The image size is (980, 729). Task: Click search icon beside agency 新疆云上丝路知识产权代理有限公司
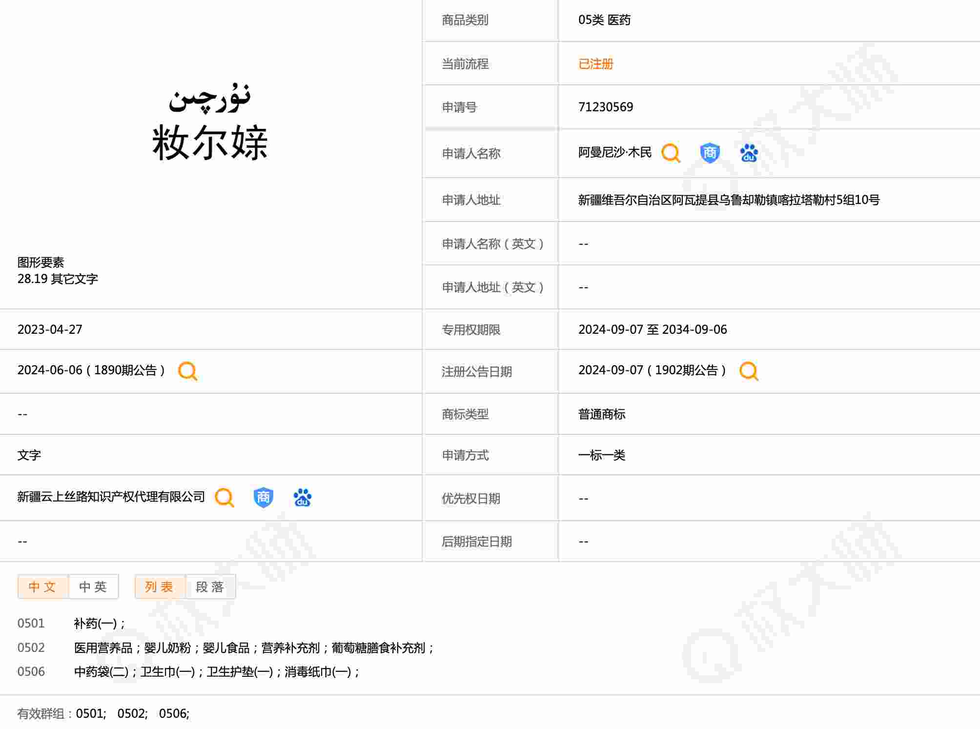click(x=225, y=498)
